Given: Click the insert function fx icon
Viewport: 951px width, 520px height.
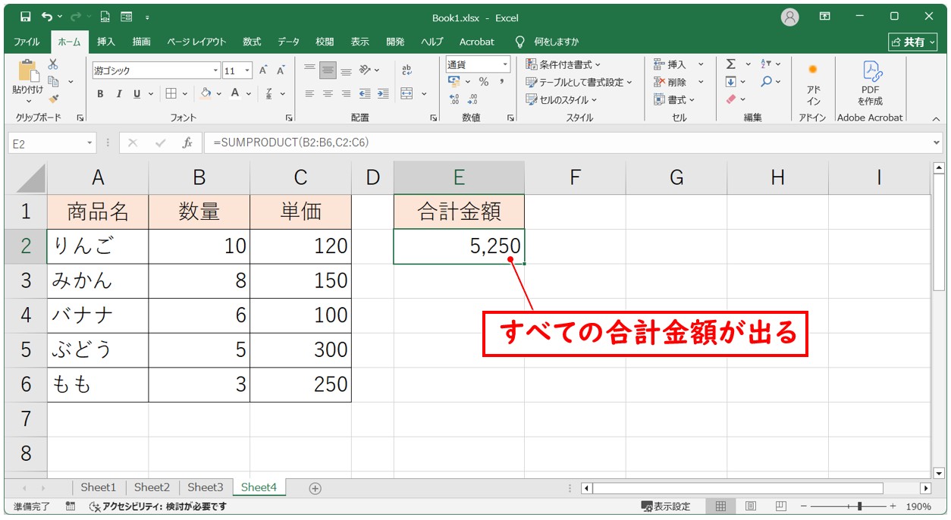Looking at the screenshot, I should (x=187, y=143).
